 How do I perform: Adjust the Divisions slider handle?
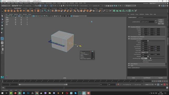point(148,41)
